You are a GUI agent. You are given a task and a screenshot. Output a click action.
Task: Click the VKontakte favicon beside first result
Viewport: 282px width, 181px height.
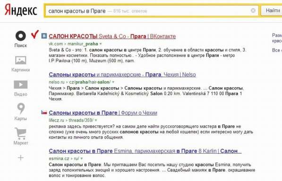[x=44, y=36]
